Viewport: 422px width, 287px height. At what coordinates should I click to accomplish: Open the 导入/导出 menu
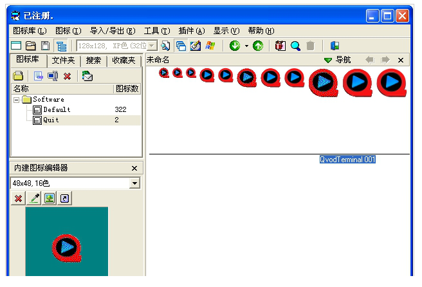113,31
